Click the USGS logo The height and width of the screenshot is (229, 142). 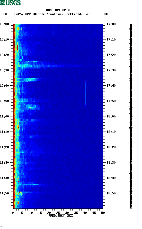[x=10, y=3]
